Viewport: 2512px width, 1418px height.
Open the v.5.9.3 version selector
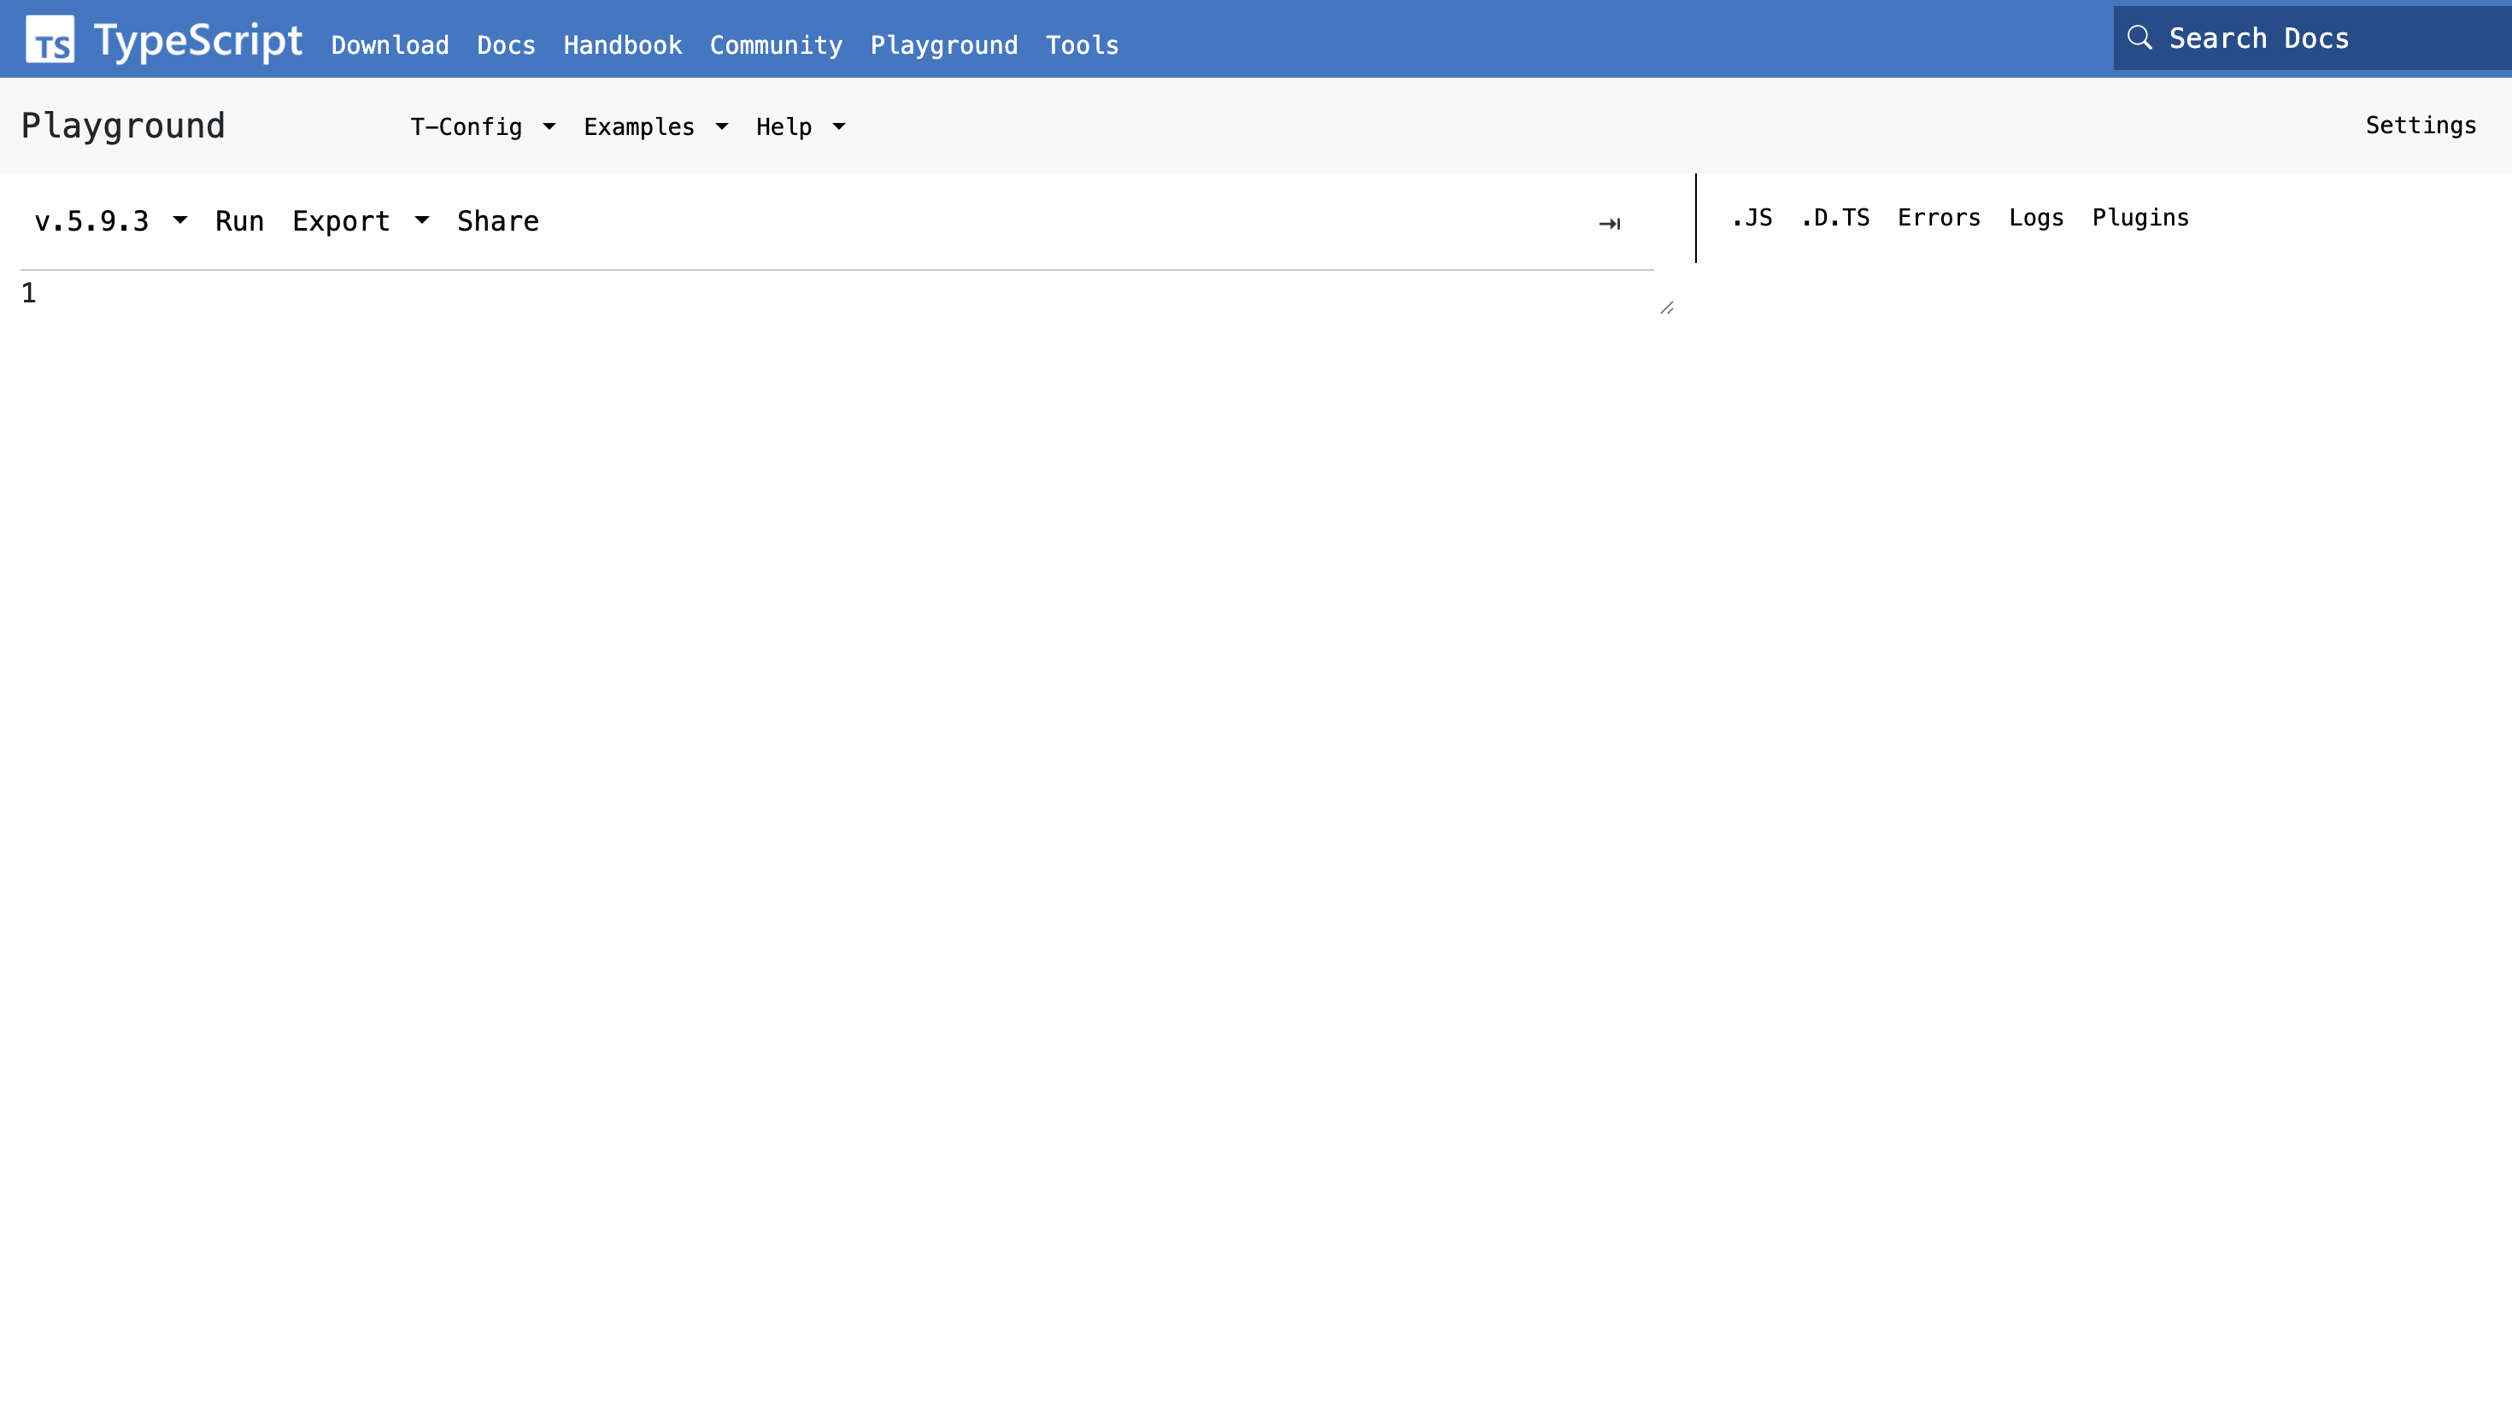110,221
